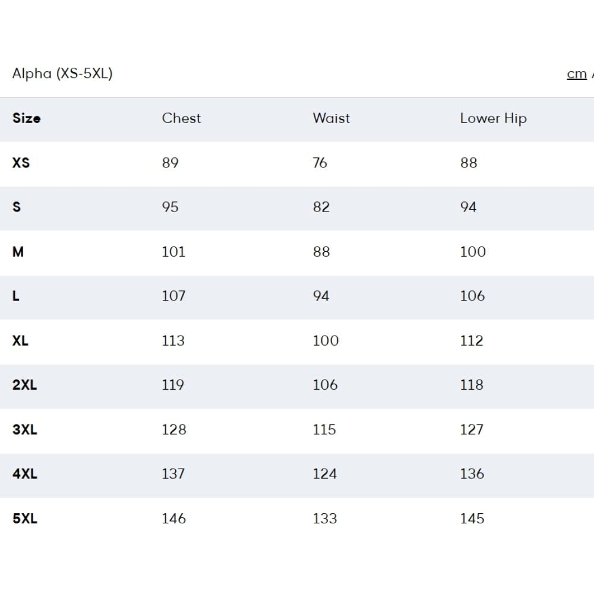The height and width of the screenshot is (594, 594).
Task: Select the Alpha (XS-5XL) heading
Action: pyautogui.click(x=62, y=74)
